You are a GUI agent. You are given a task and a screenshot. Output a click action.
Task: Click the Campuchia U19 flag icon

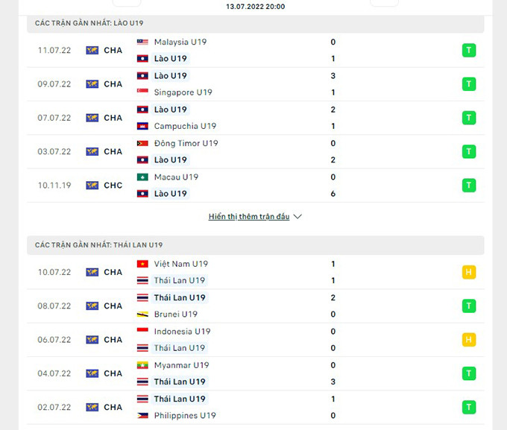pyautogui.click(x=142, y=127)
